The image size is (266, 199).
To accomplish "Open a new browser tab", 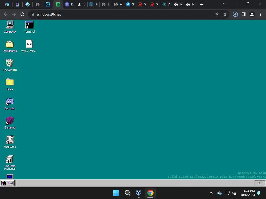I will pos(202,5).
